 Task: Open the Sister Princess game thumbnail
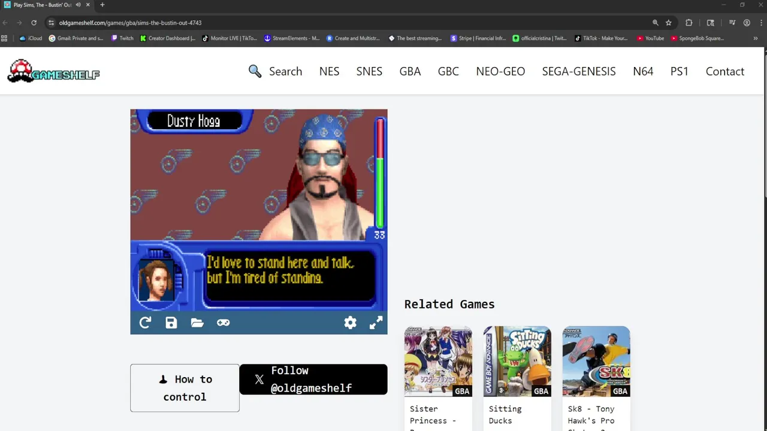(x=438, y=361)
